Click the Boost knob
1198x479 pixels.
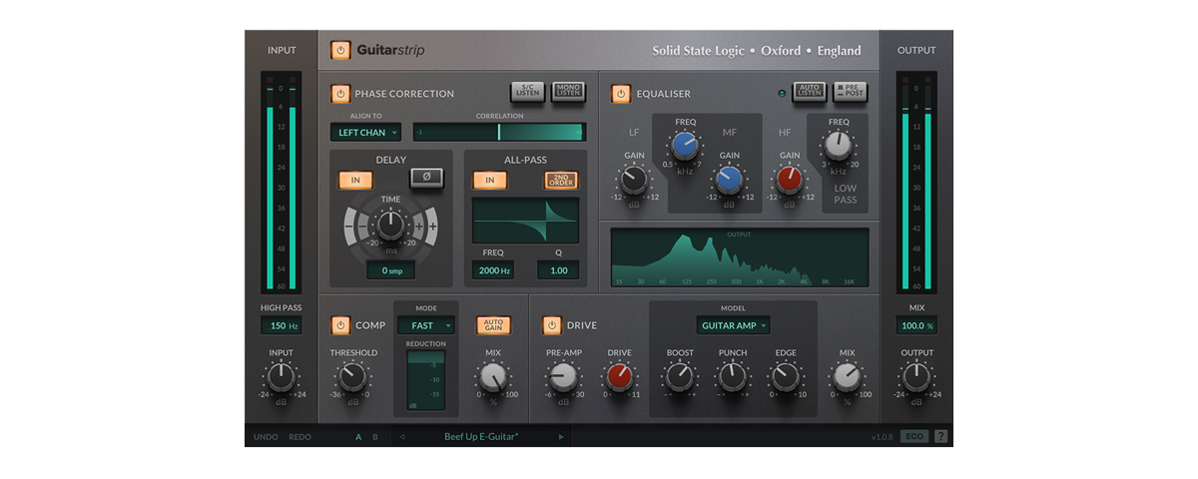coord(679,376)
